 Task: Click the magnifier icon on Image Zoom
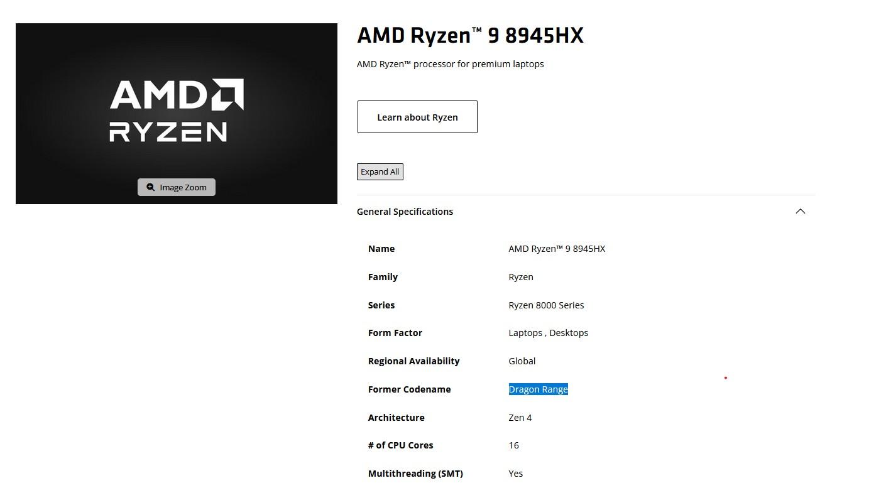pyautogui.click(x=151, y=187)
